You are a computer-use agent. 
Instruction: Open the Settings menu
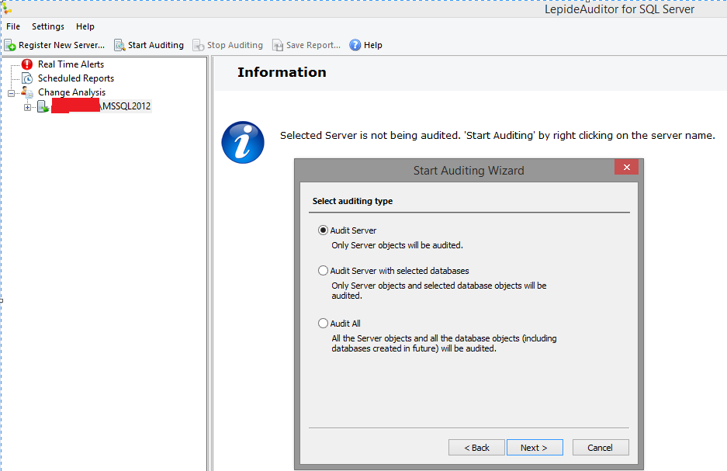coord(48,26)
